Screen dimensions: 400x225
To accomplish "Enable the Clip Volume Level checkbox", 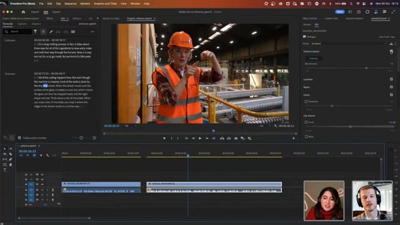I will click(306, 122).
